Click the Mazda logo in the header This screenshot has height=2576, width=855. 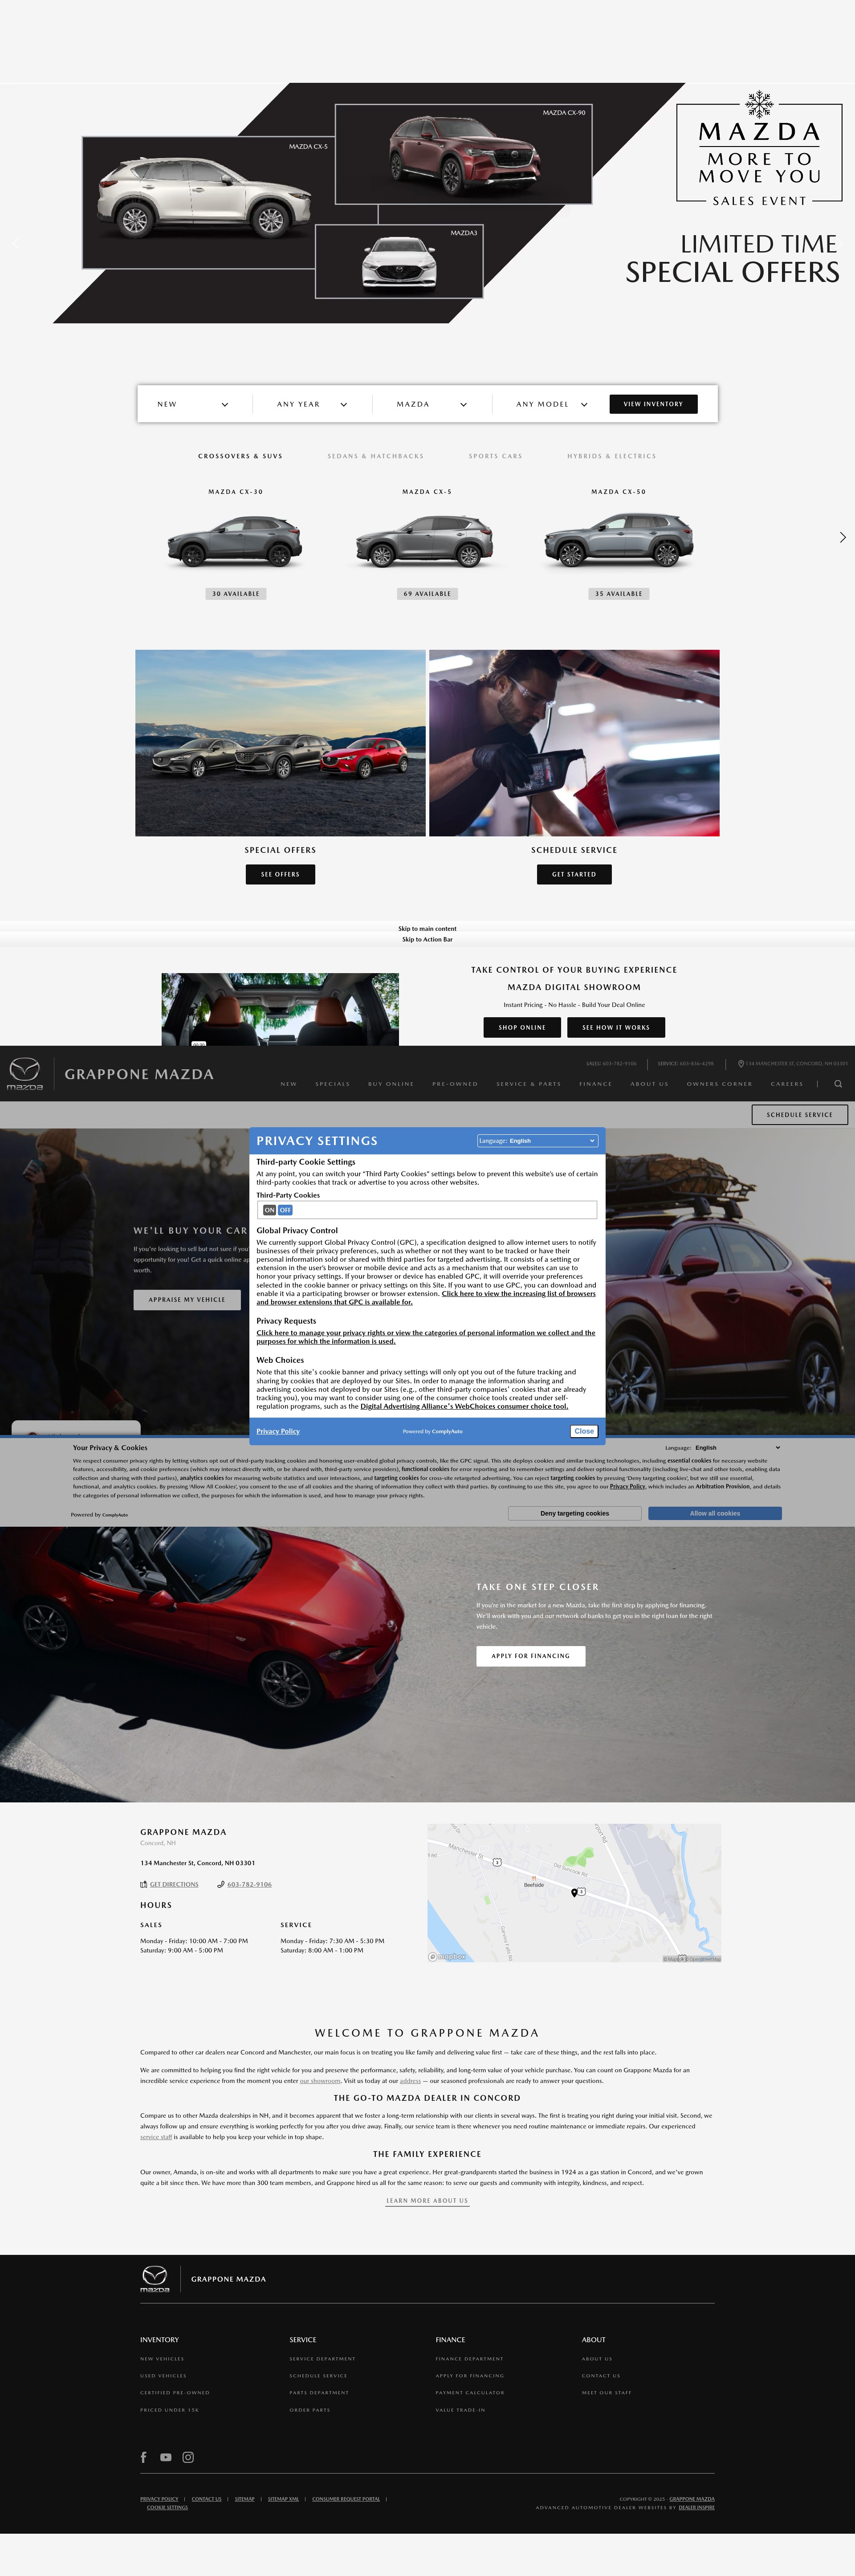(25, 1073)
